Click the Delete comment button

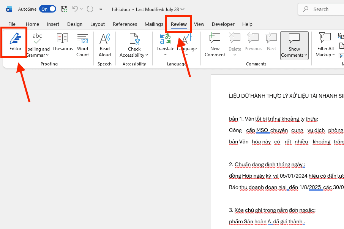click(x=235, y=42)
